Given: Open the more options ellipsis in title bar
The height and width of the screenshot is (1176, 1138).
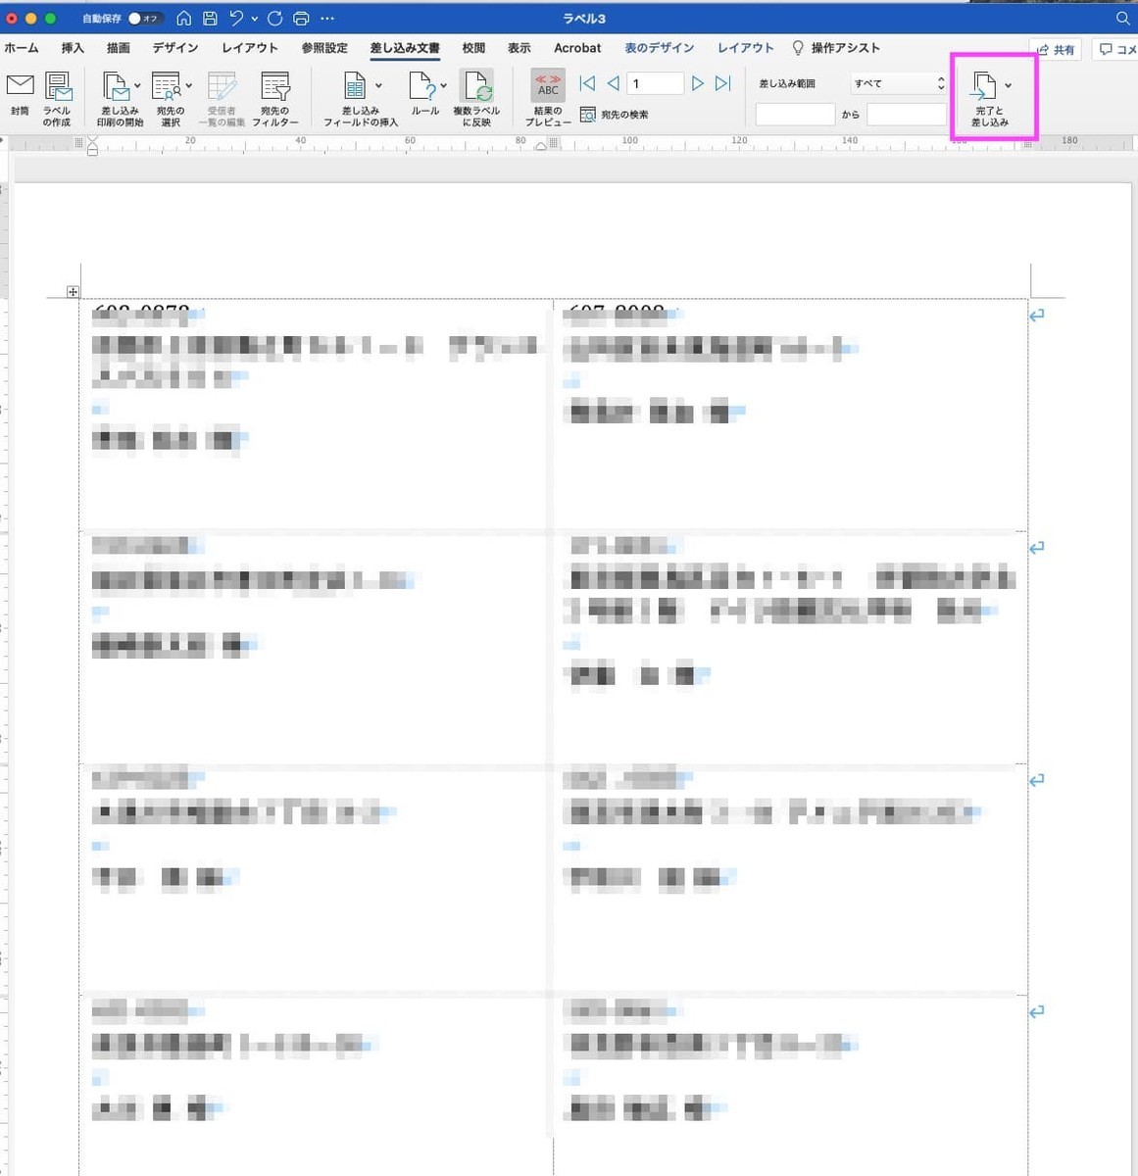Looking at the screenshot, I should (x=327, y=18).
